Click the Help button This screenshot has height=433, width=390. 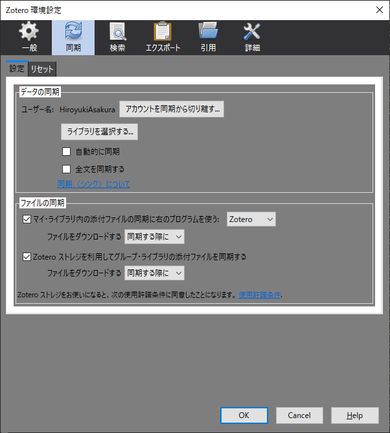pos(355,415)
